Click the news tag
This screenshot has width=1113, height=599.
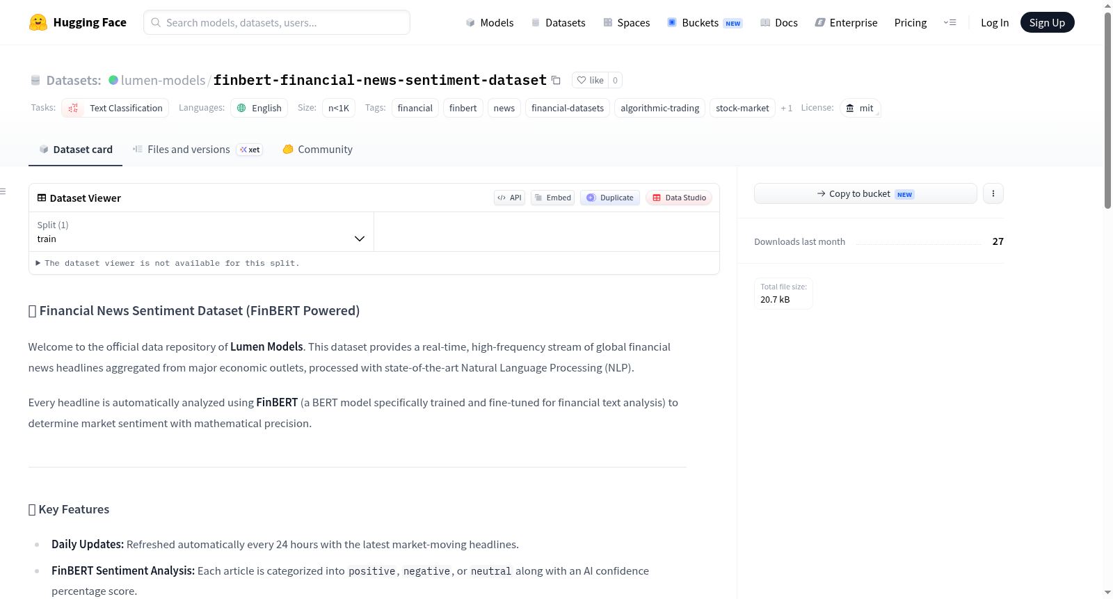[x=504, y=108]
